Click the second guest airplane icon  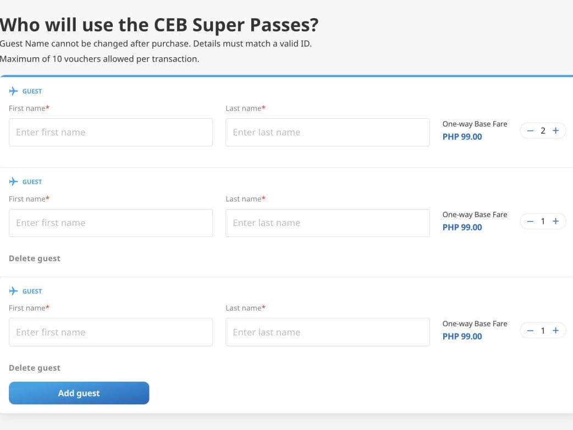pos(13,181)
